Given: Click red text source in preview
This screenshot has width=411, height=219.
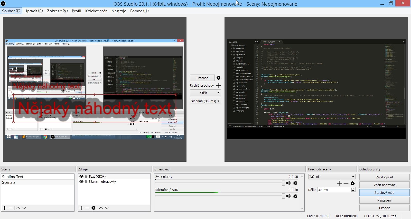Looking at the screenshot, I should (95, 108).
